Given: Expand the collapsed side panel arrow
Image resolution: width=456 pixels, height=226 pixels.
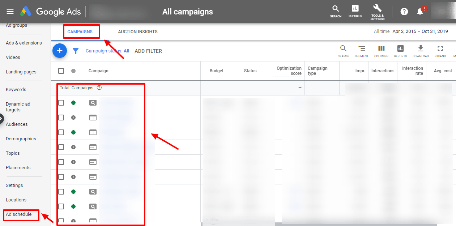Looking at the screenshot, I should (x=1, y=118).
